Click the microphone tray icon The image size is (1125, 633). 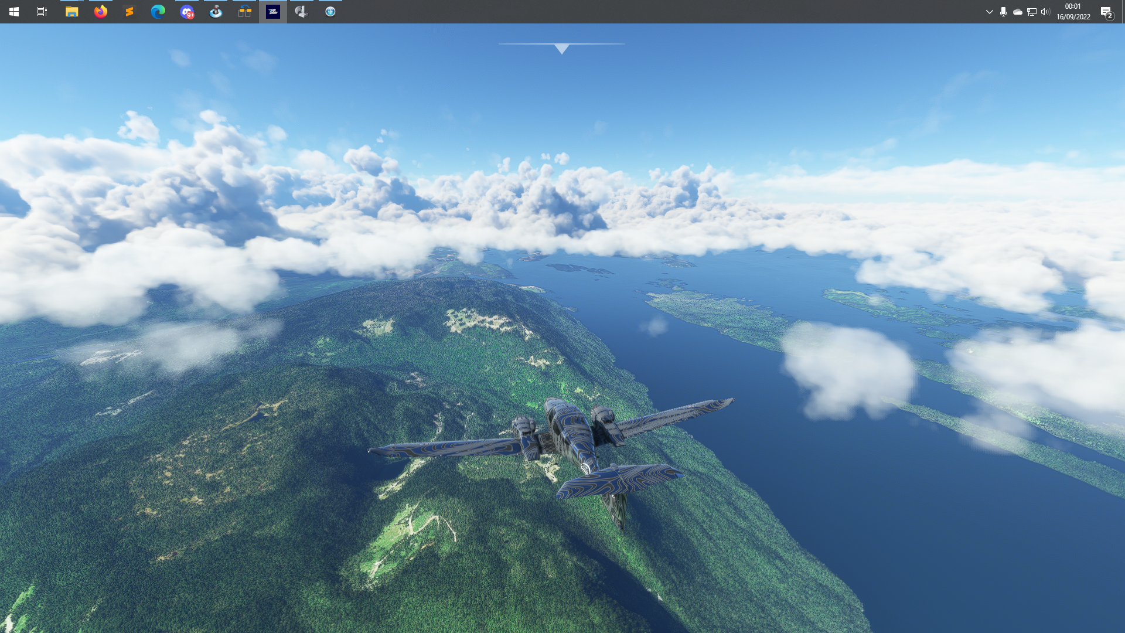(1003, 12)
